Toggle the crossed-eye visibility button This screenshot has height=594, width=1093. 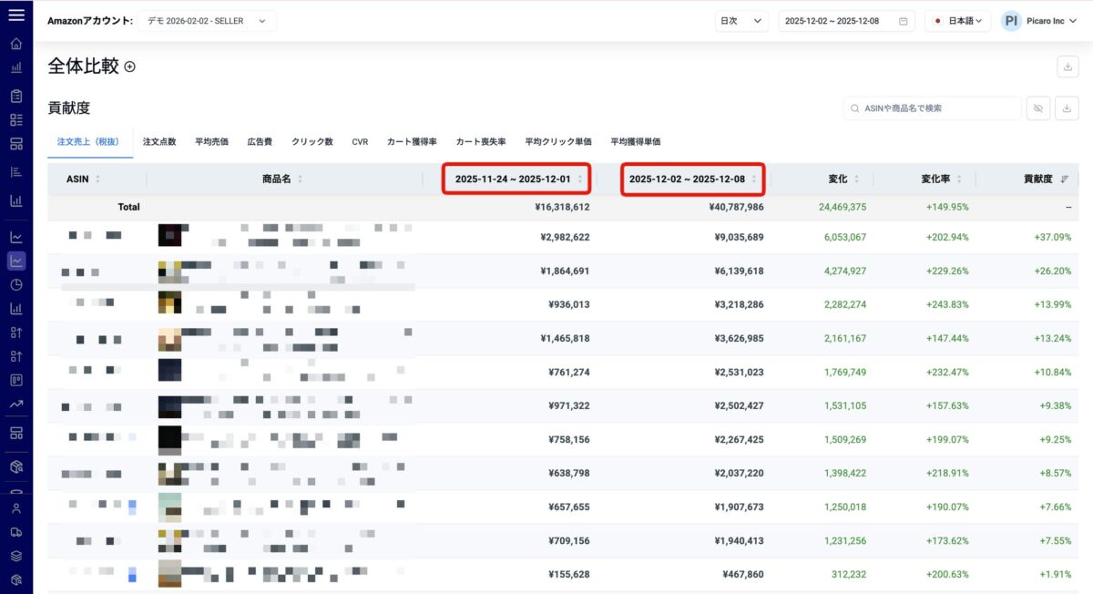(1037, 108)
